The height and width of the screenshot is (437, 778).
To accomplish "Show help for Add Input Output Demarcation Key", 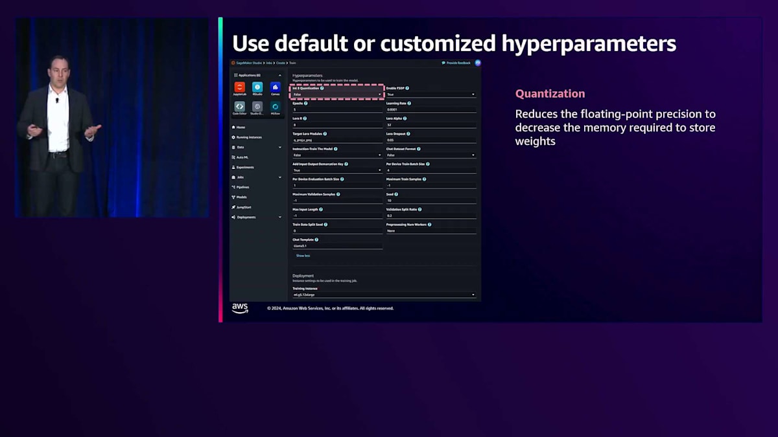I will click(346, 164).
